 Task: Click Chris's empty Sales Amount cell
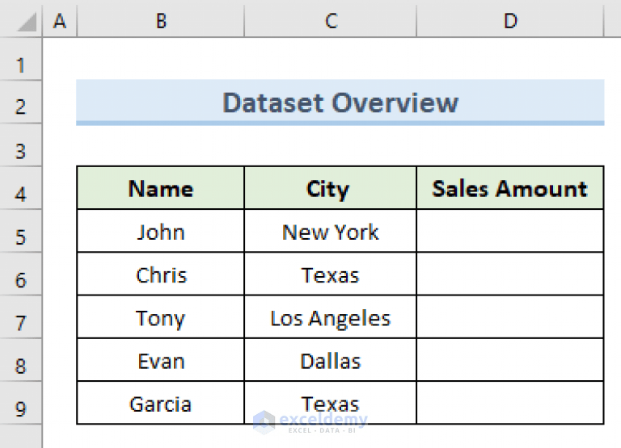[x=510, y=274]
